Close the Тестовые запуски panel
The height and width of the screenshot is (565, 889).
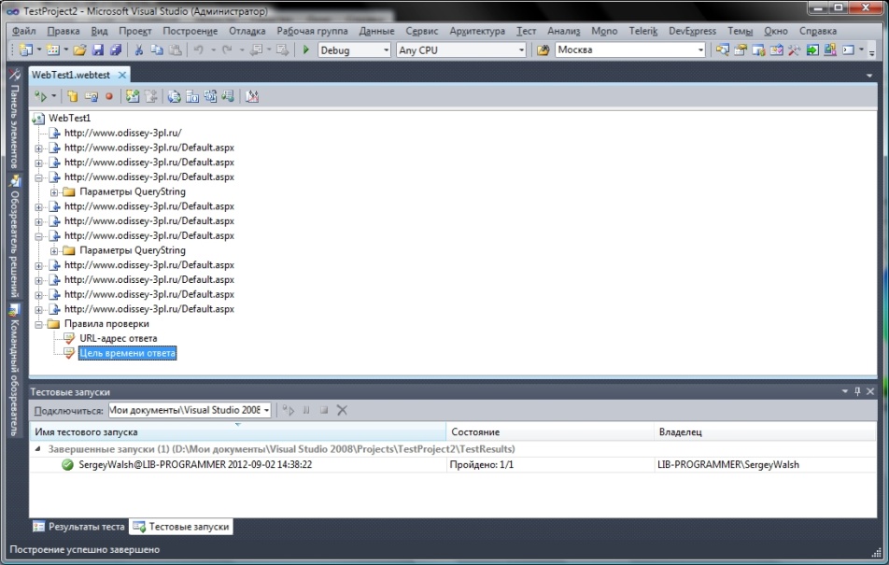point(870,391)
